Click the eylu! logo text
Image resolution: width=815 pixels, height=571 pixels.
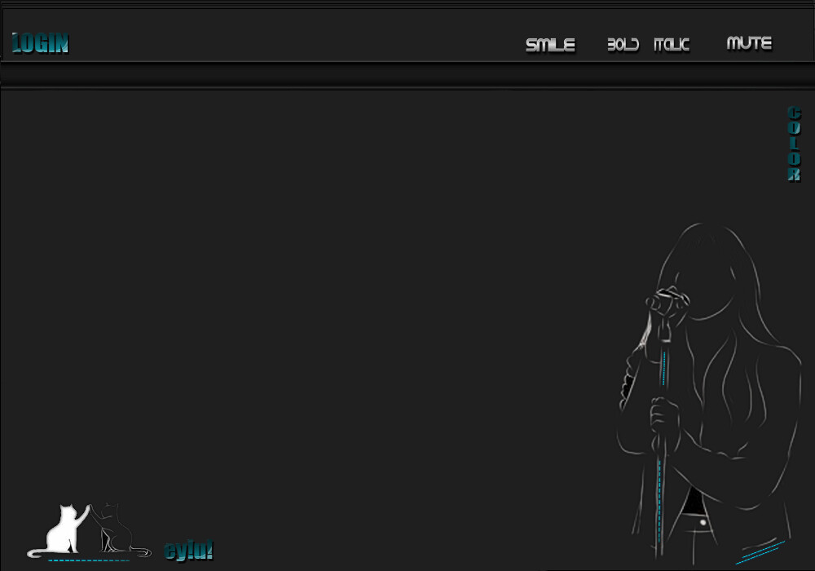pyautogui.click(x=188, y=551)
